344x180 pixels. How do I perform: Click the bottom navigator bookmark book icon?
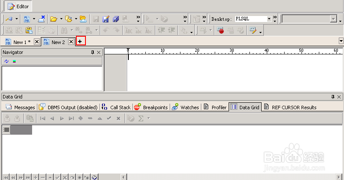pos(94,177)
